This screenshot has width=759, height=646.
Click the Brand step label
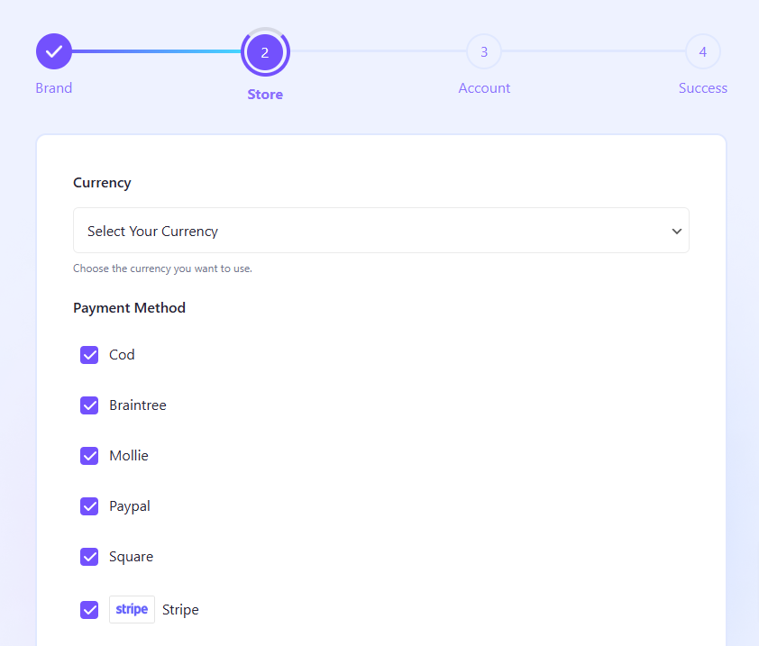(54, 88)
